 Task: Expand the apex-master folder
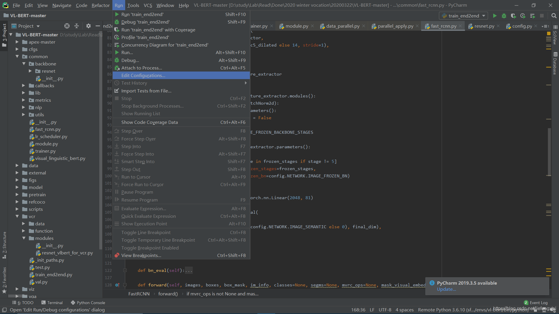click(x=17, y=42)
